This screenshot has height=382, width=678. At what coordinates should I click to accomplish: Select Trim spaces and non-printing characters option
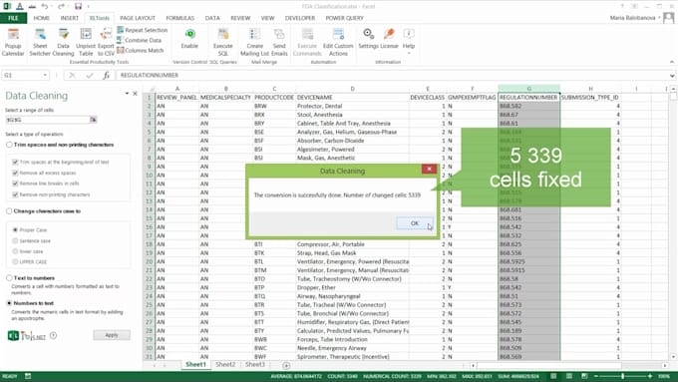click(x=9, y=145)
